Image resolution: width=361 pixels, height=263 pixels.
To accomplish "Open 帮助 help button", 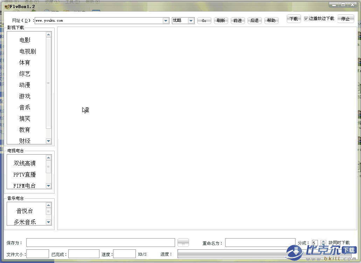I will [271, 21].
